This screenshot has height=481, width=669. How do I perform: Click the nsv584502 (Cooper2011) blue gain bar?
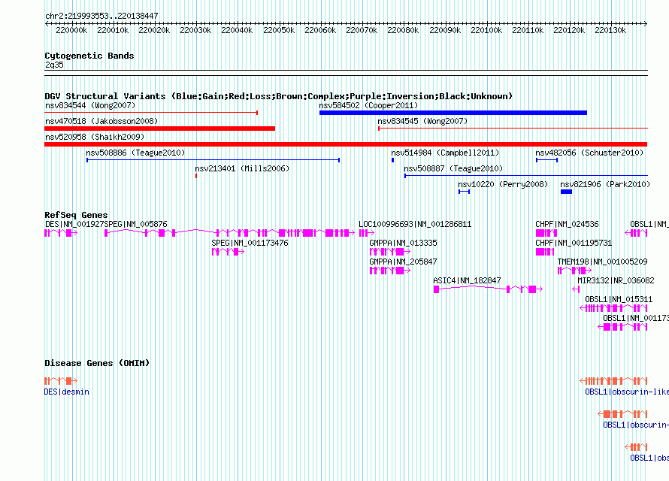[453, 113]
